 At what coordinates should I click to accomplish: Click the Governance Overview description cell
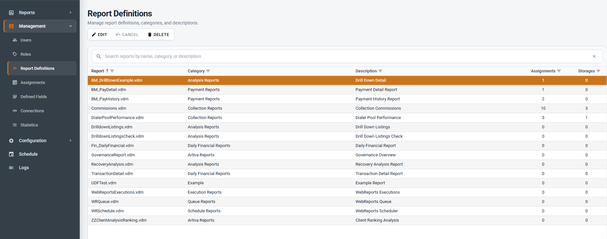[376, 155]
